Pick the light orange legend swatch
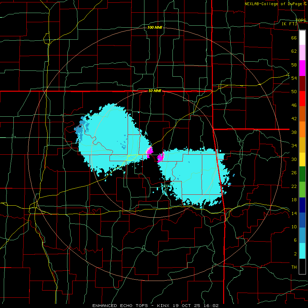Image resolution: width=308 pixels, height=308 pixels. pyautogui.click(x=302, y=129)
